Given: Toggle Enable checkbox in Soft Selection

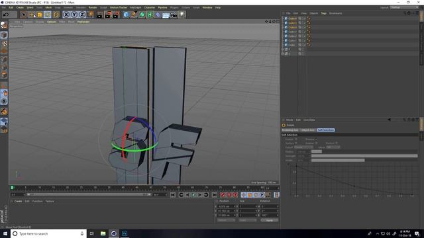Looking at the screenshot, I should tap(296, 139).
